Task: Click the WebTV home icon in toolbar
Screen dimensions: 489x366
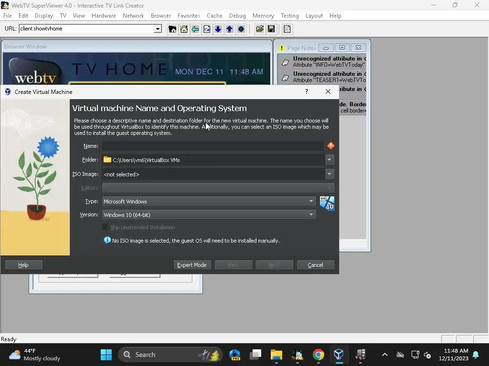Action: click(172, 29)
